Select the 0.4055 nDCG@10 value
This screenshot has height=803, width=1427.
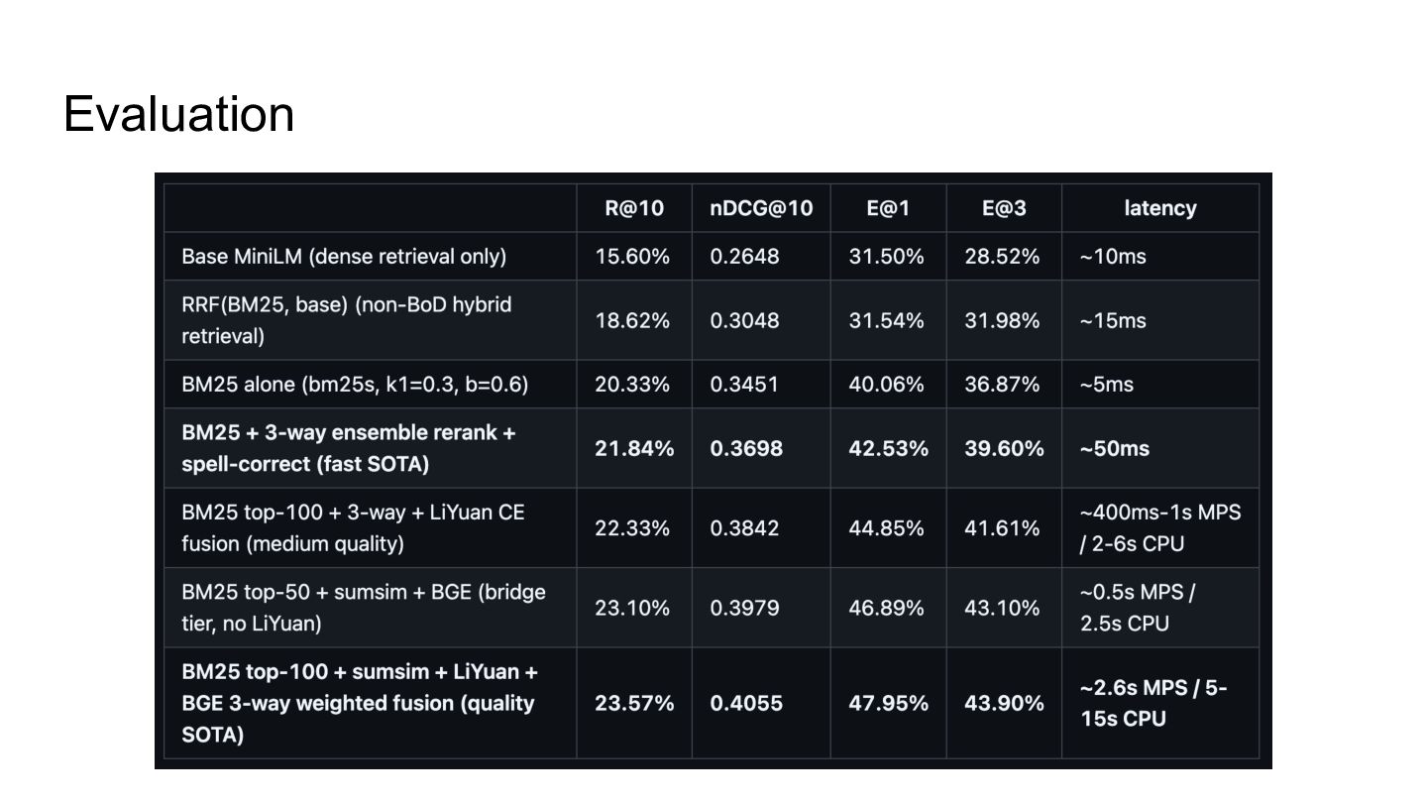[x=746, y=703]
